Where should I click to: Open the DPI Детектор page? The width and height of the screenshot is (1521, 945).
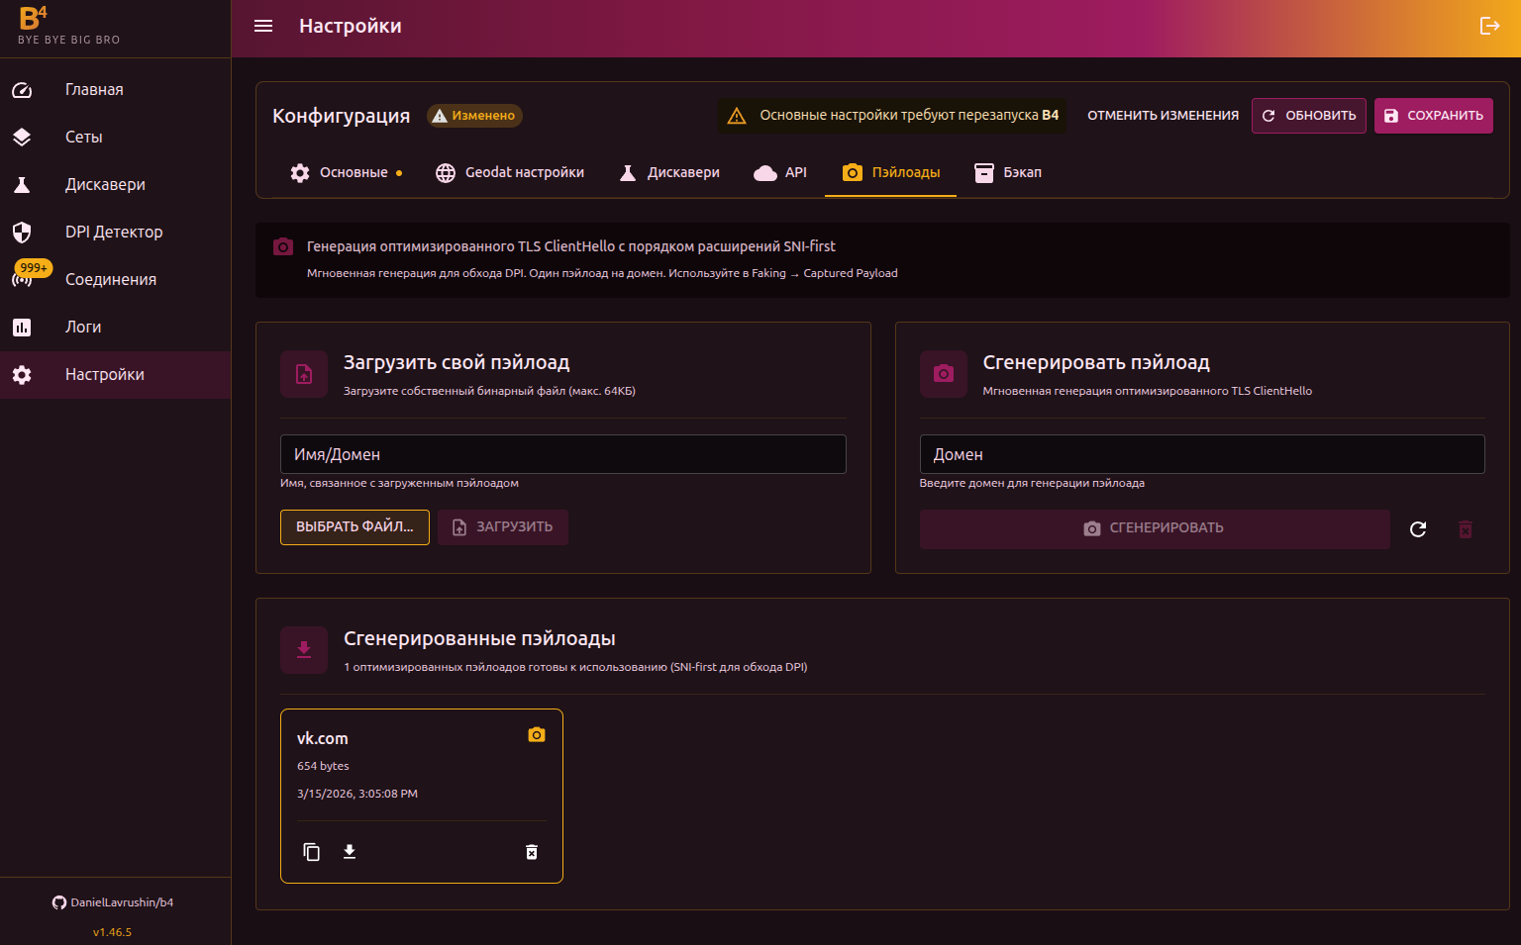[113, 233]
